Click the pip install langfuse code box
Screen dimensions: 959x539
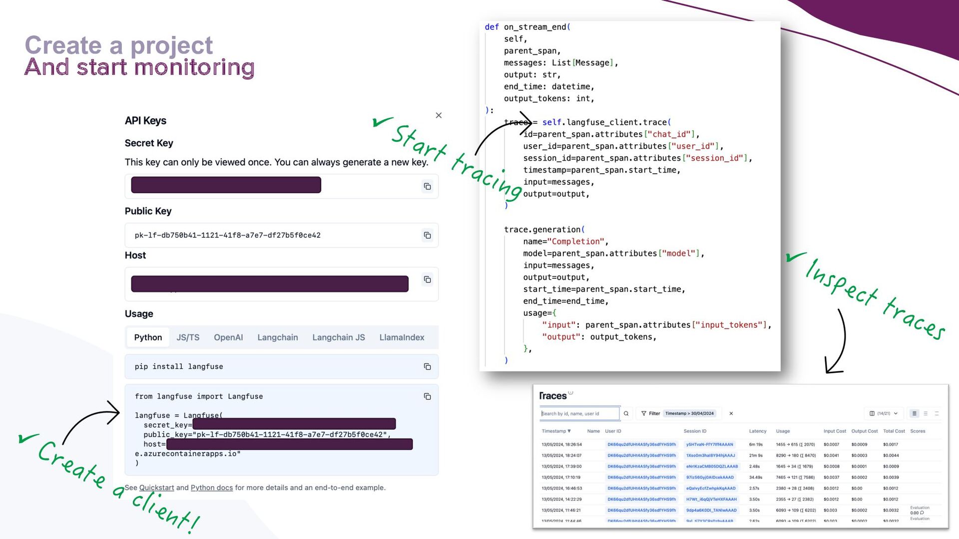click(281, 366)
